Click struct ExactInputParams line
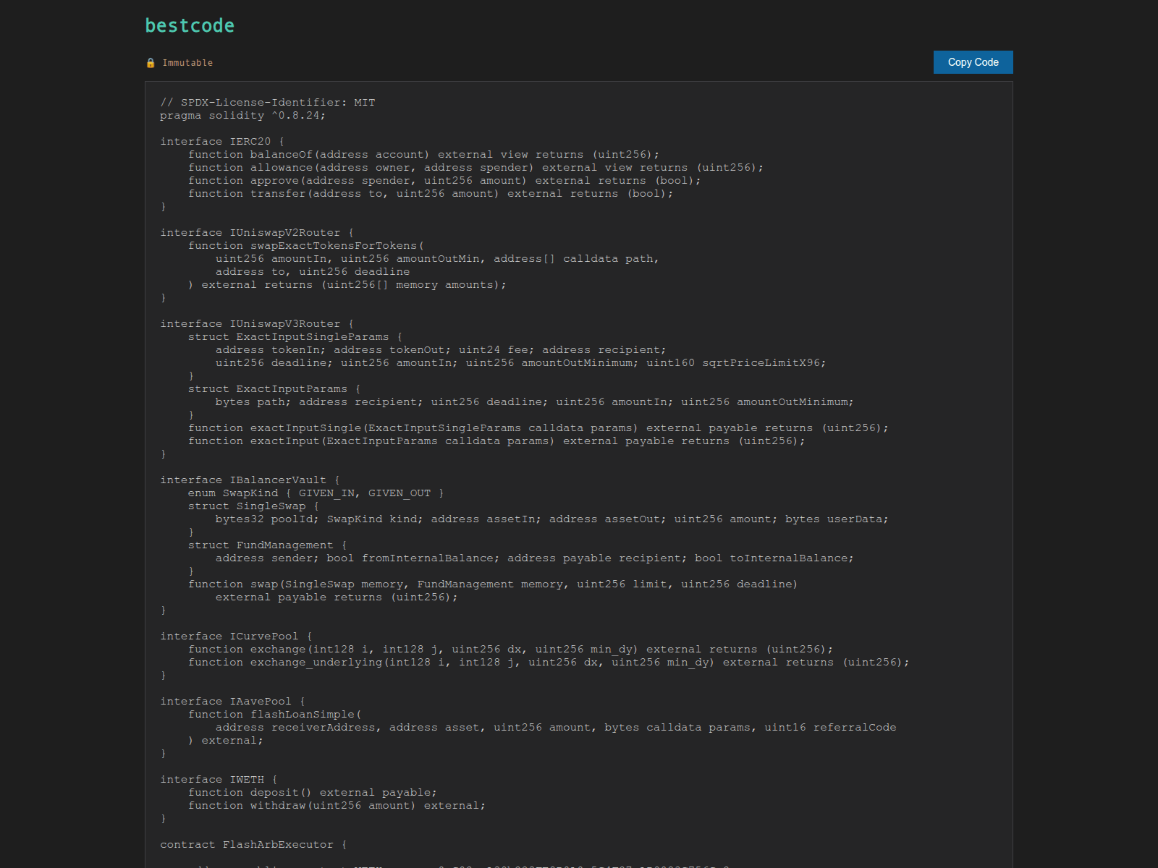Screen dimensions: 1158x868 [274, 389]
